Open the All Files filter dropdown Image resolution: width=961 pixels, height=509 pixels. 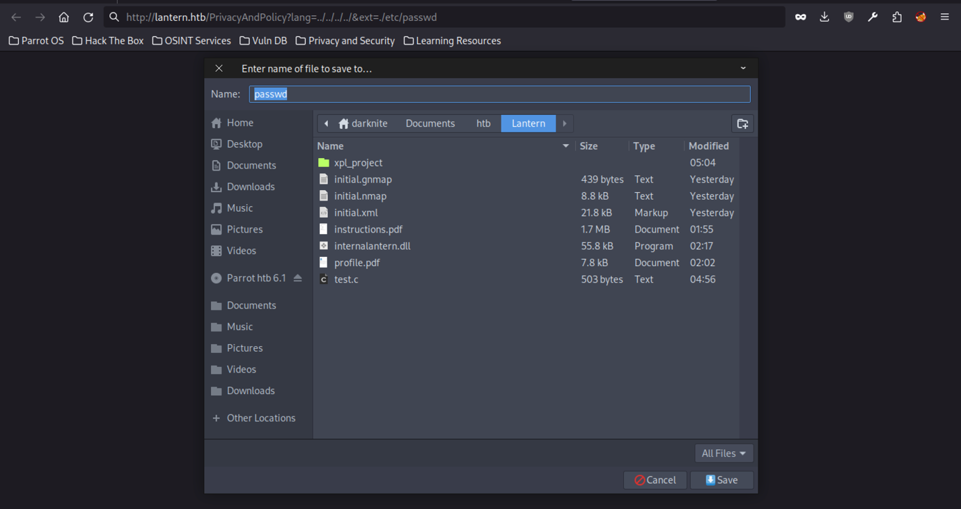point(724,453)
